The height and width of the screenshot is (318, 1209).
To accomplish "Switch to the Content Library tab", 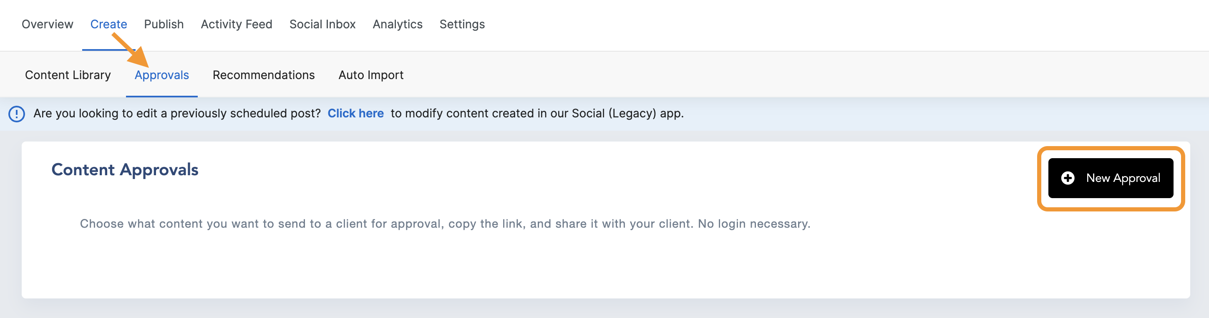I will point(67,75).
